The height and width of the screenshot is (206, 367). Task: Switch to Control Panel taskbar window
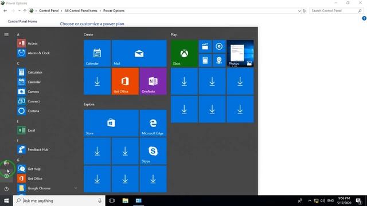(139, 201)
